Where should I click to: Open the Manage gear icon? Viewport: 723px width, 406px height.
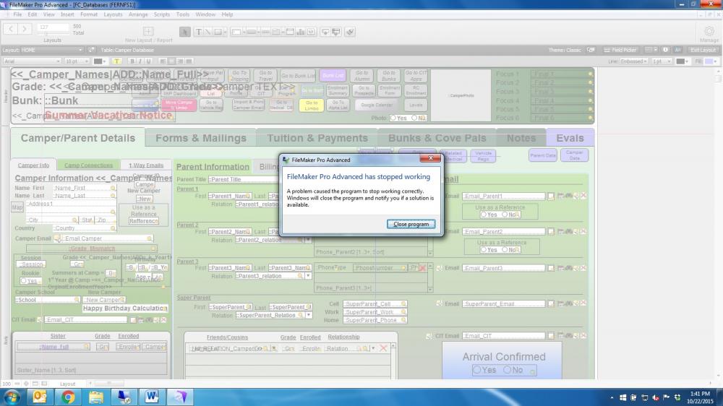coord(709,31)
